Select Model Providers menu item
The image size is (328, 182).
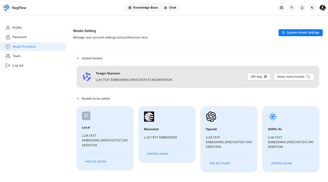(32, 47)
